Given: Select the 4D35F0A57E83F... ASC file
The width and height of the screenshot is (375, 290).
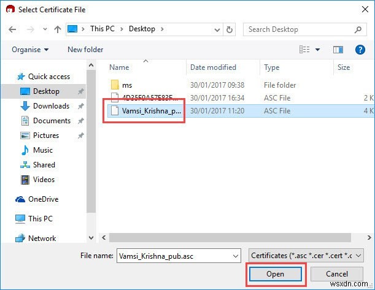Looking at the screenshot, I should point(150,98).
